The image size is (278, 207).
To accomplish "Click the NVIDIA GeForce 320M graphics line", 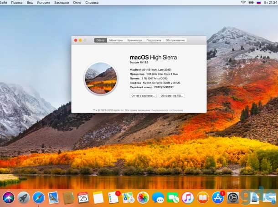I will click(x=155, y=83).
